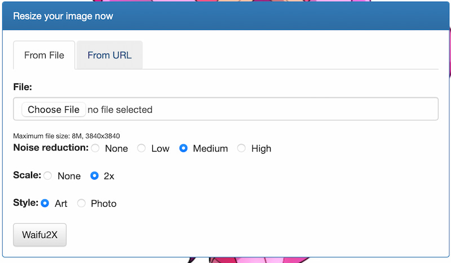Click the 'Noise reduction:' label
This screenshot has height=263, width=451.
point(51,148)
